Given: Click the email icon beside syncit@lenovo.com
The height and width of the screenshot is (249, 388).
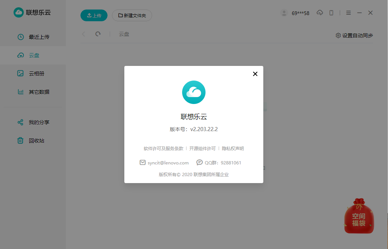Looking at the screenshot, I should coord(142,162).
